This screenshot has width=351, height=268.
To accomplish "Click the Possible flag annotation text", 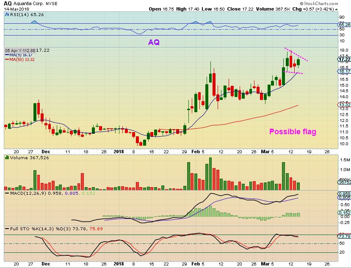I will (x=293, y=131).
